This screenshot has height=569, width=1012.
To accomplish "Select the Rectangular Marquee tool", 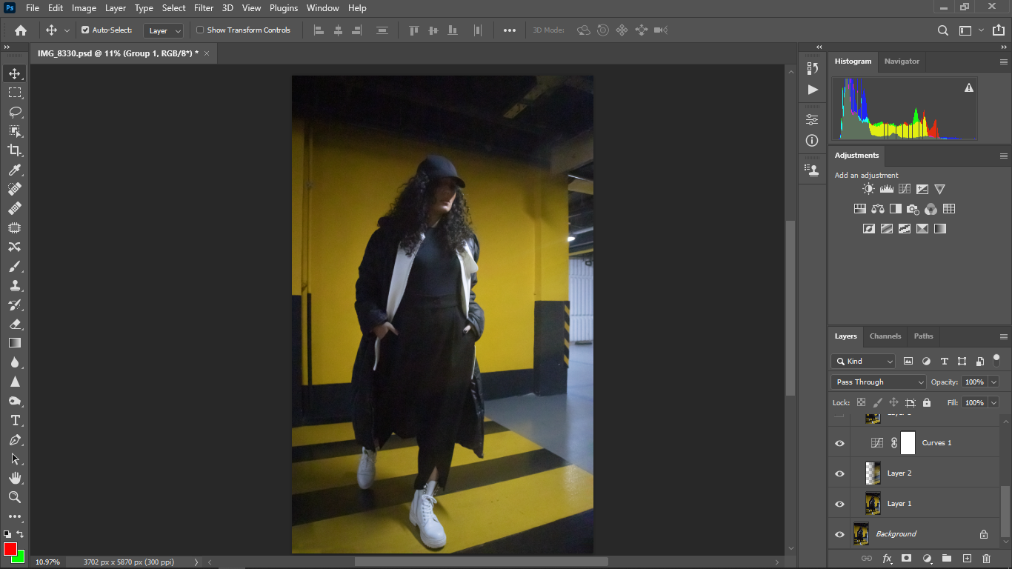I will pos(15,93).
